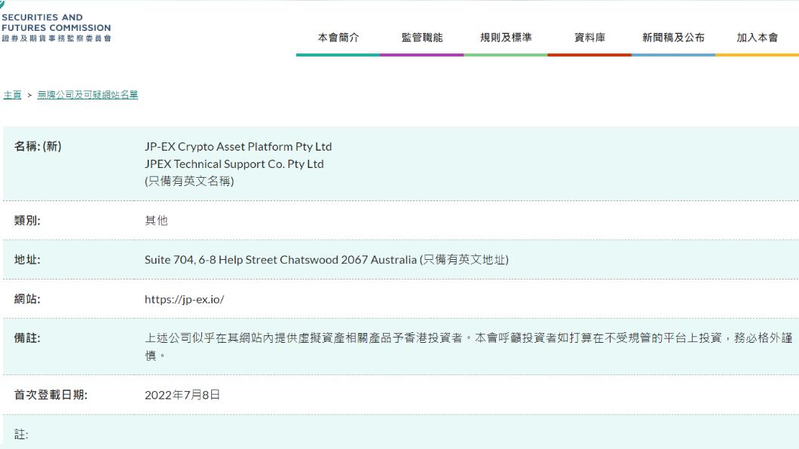Click the 註: label at bottom
799x449 pixels.
pos(21,434)
